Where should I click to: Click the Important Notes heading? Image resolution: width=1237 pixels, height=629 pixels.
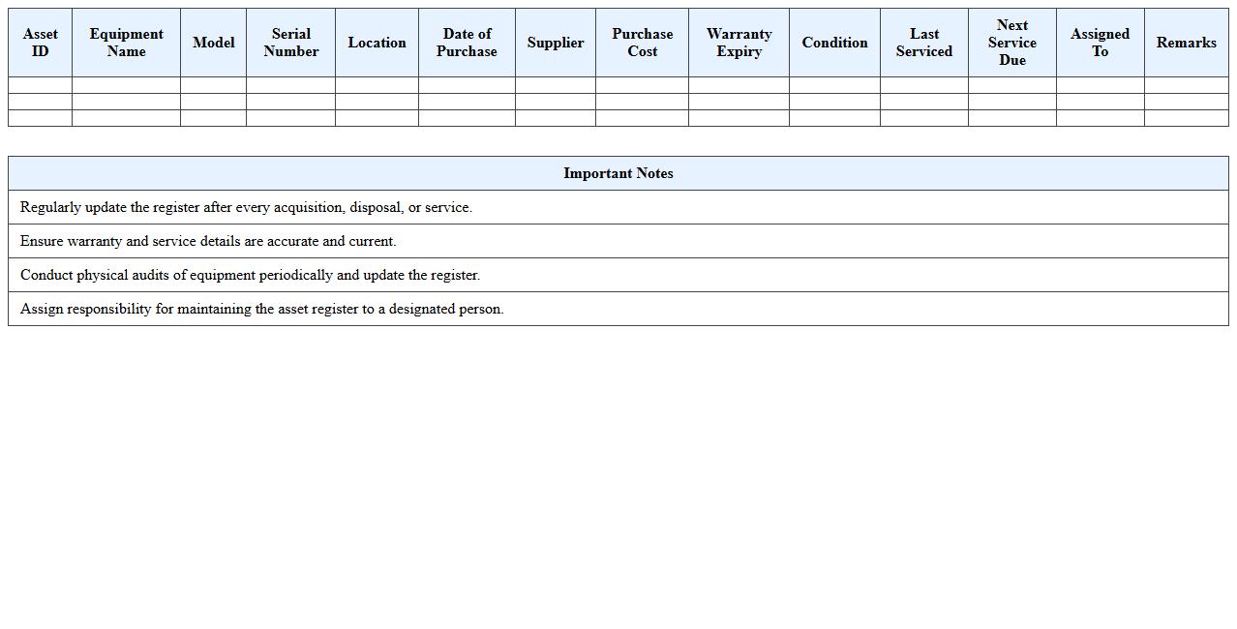tap(618, 173)
